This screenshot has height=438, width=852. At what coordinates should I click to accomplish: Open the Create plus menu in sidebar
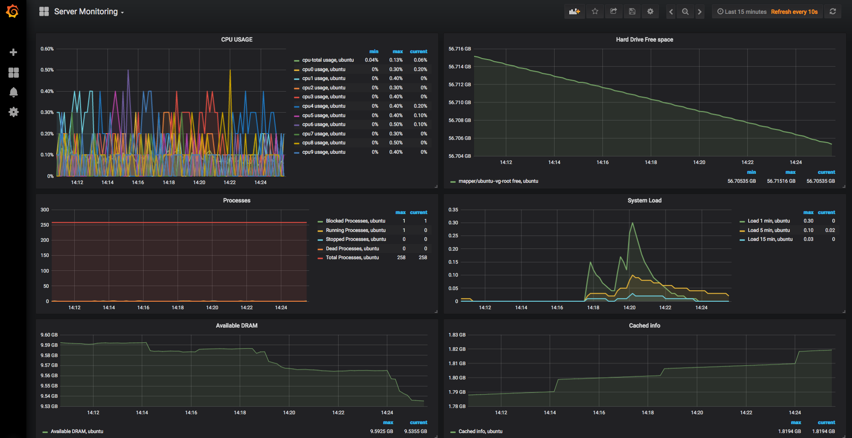pyautogui.click(x=13, y=52)
